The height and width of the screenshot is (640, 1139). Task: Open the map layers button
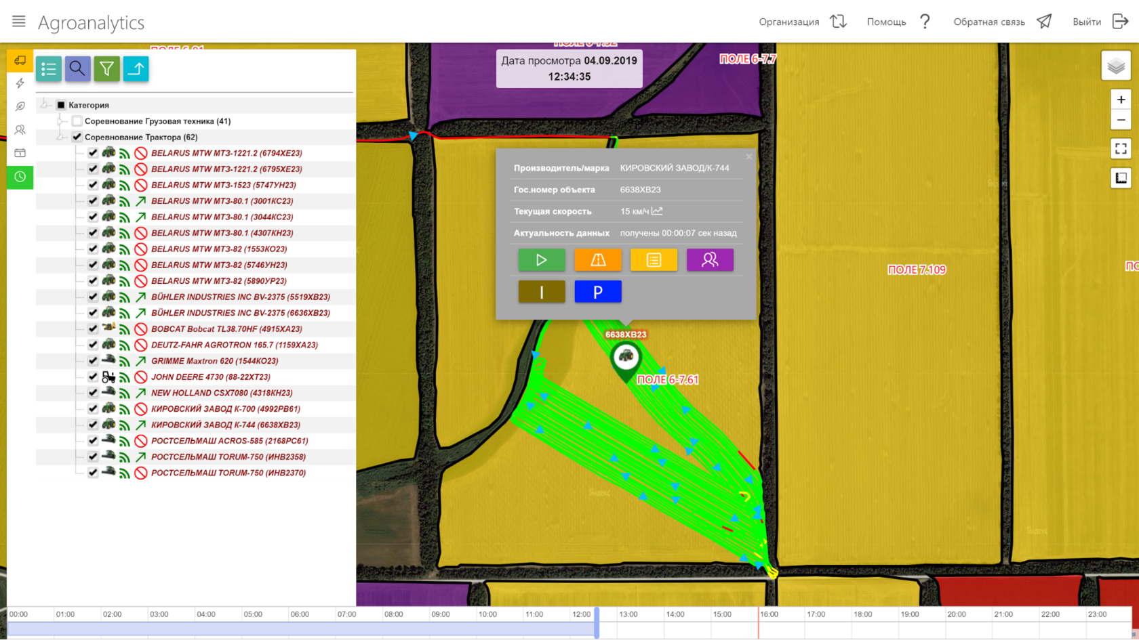click(1116, 66)
